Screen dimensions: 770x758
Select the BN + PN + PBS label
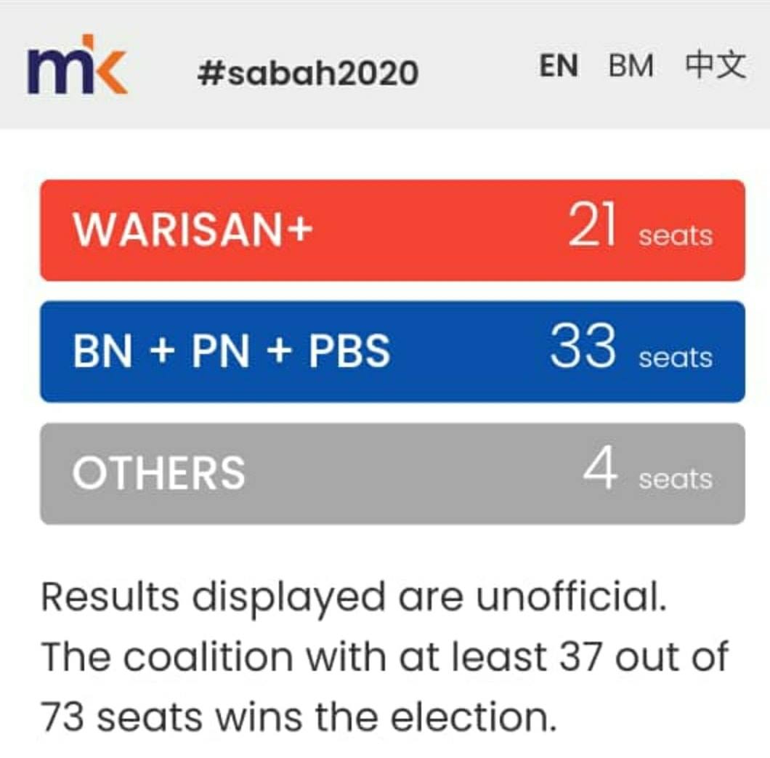point(231,351)
